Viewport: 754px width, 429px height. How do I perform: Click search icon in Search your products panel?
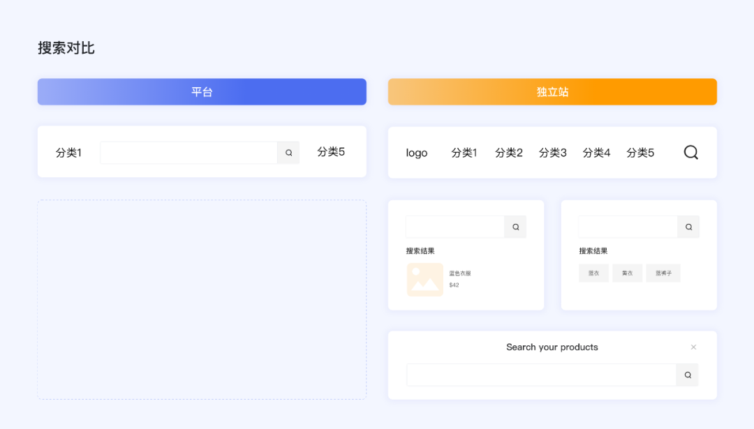(x=687, y=375)
